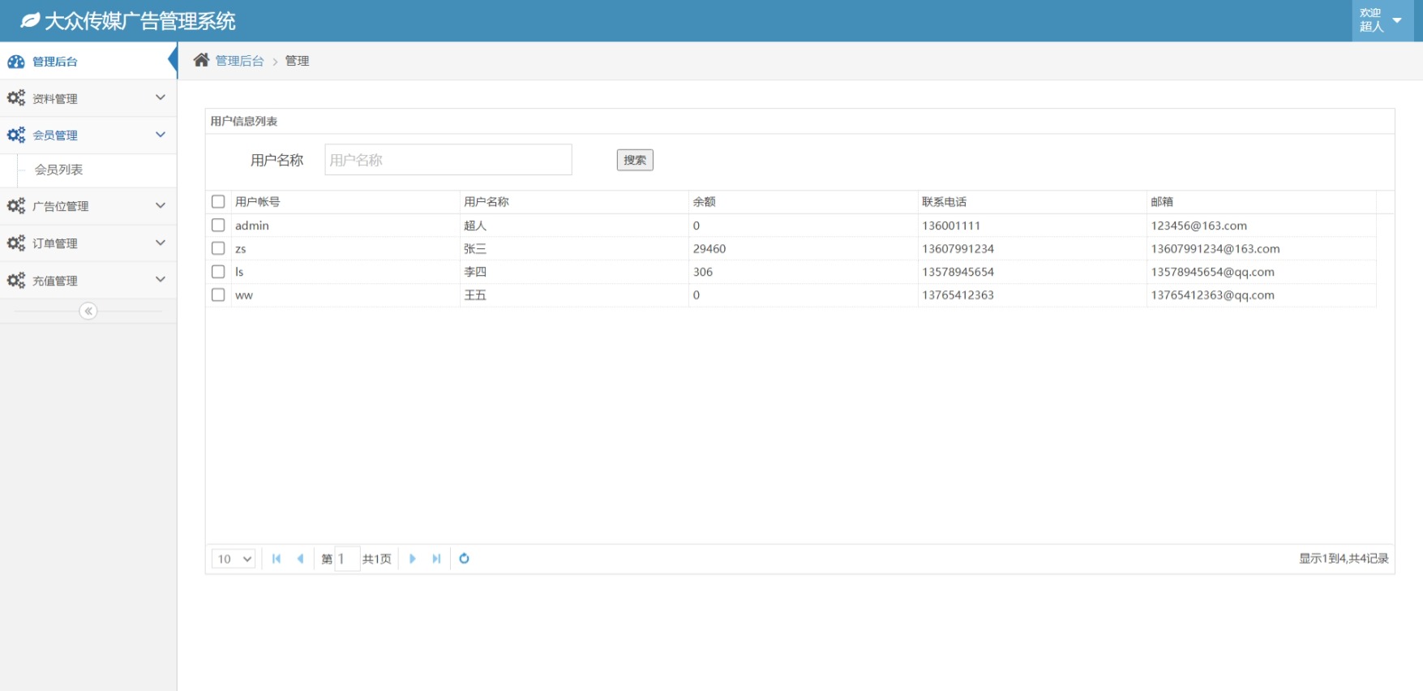
Task: Sort by 用户帐号 column header
Action: click(345, 202)
